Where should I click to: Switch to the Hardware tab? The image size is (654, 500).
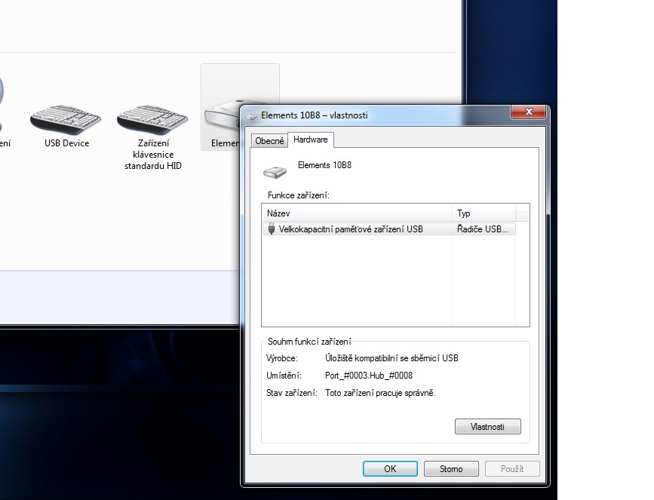tap(310, 140)
